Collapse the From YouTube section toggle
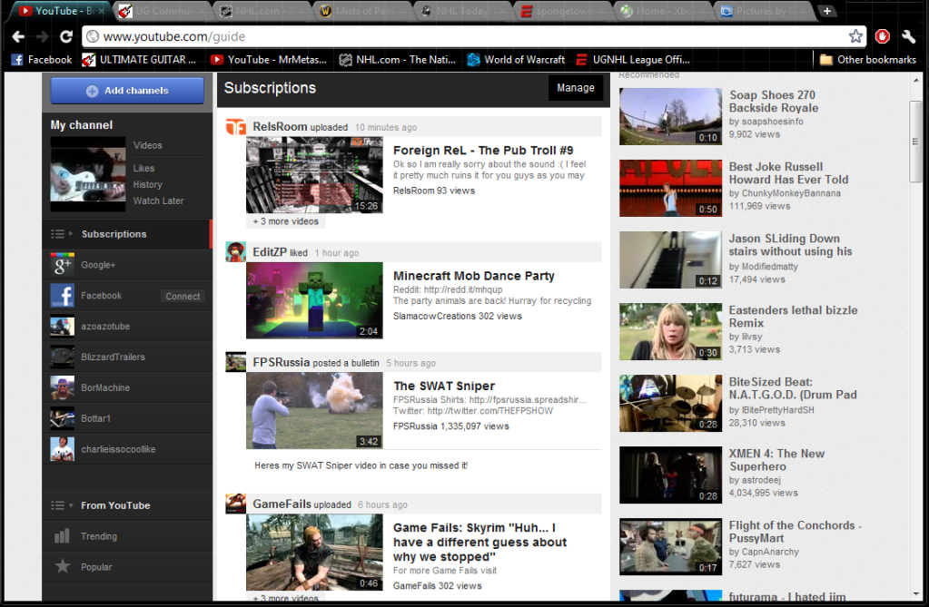Screen dimensions: 929x607 [x=62, y=505]
